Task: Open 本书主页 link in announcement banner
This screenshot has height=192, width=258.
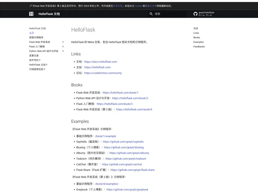Action: (118, 6)
